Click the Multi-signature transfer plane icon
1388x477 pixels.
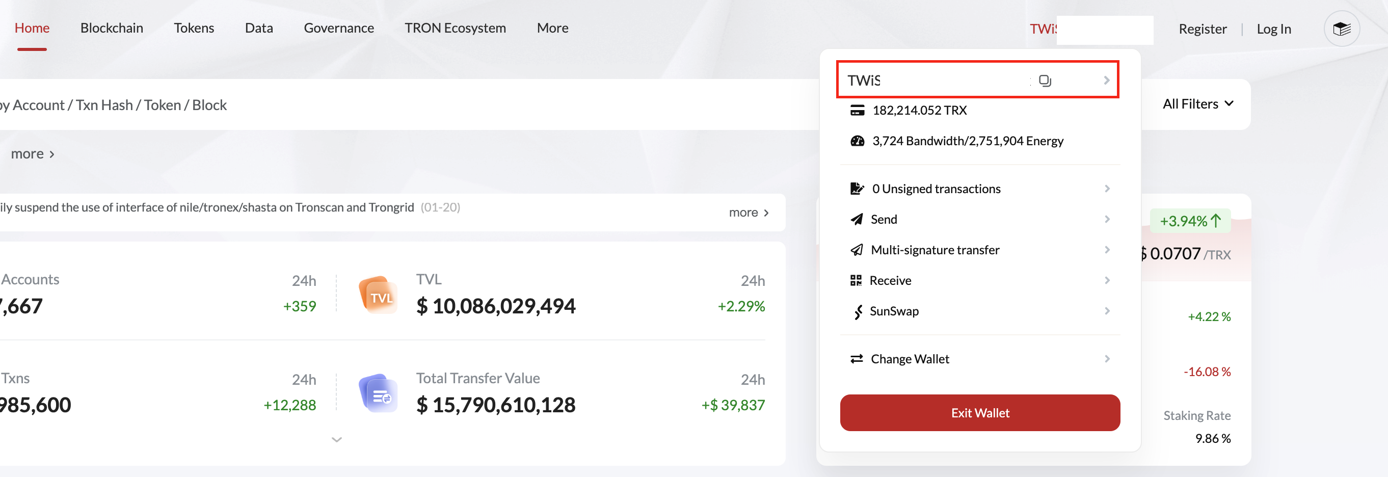pyautogui.click(x=857, y=250)
